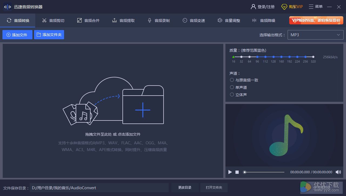
Task: Set quality slider to 128 point
Action: click(273, 57)
